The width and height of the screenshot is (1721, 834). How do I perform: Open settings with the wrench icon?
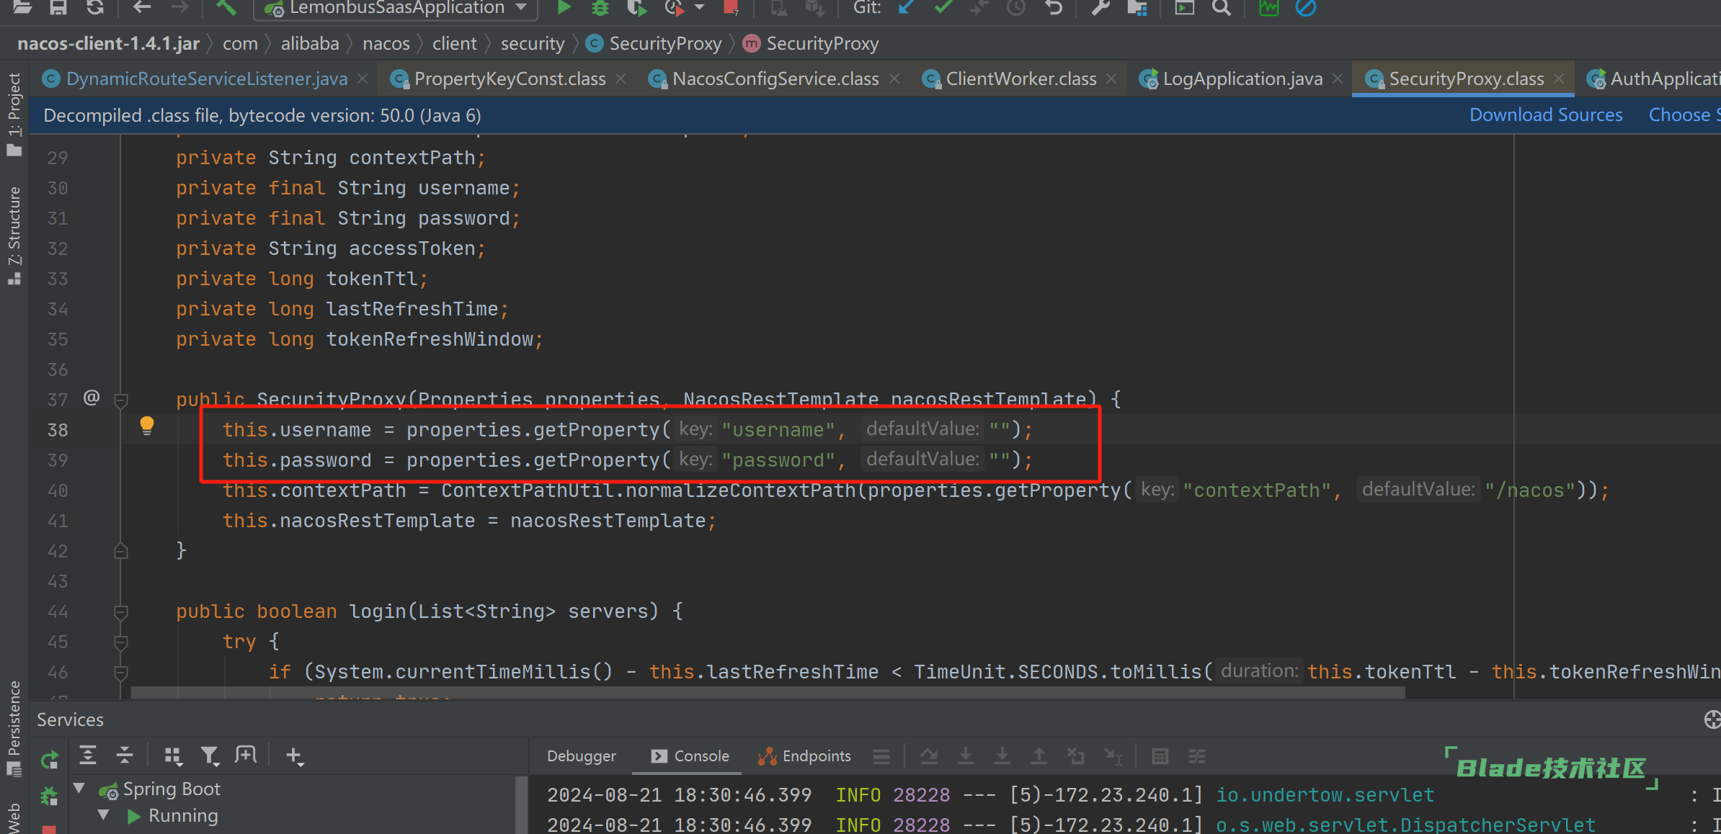click(1100, 7)
